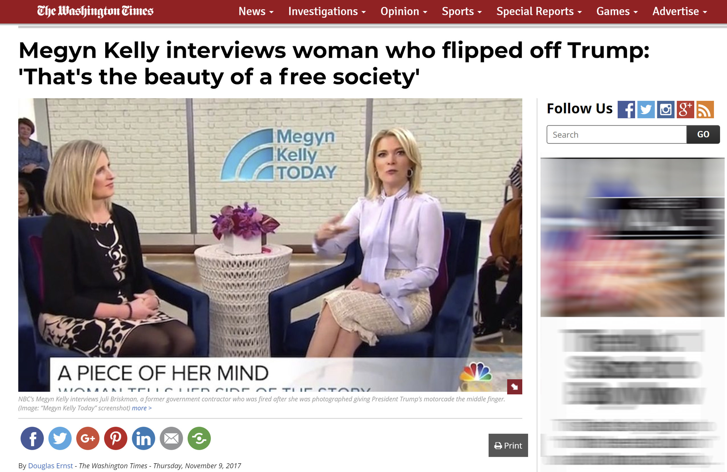Viewport: 727px width, 472px height.
Task: Open green more-sharing options icon
Action: point(199,438)
